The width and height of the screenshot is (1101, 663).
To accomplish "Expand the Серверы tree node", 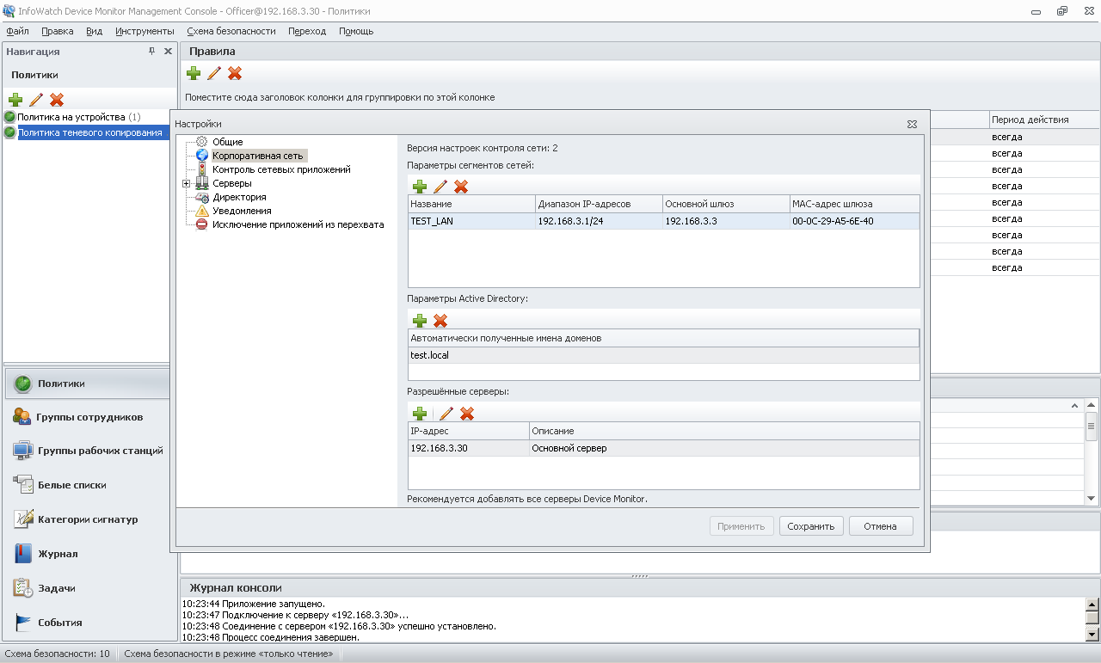I will point(186,183).
